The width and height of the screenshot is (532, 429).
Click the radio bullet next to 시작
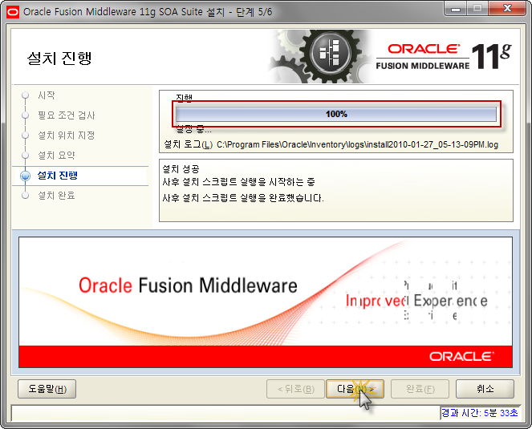pos(25,95)
